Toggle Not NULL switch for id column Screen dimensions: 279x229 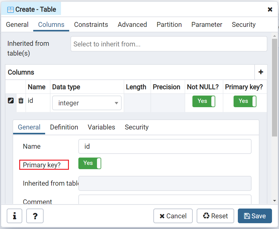coord(204,101)
